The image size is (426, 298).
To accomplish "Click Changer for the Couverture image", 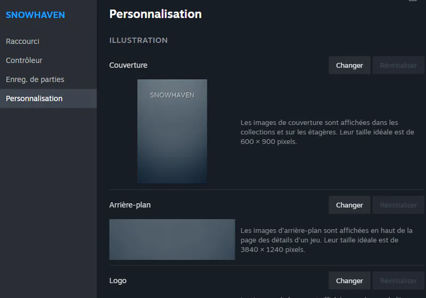I will click(x=349, y=65).
